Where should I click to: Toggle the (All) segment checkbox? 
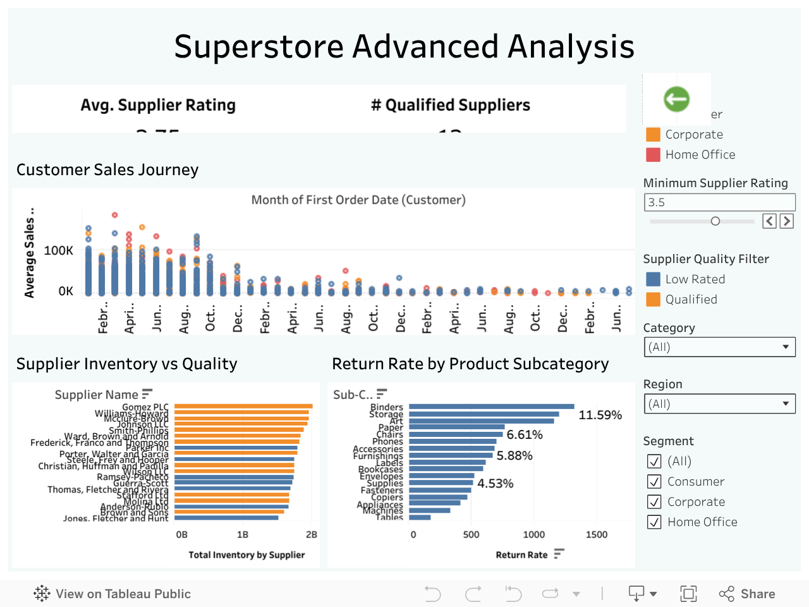655,461
